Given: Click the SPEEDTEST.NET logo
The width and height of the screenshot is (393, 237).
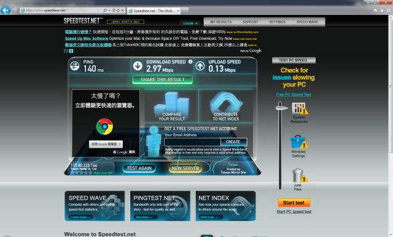Looking at the screenshot, I should (x=83, y=21).
